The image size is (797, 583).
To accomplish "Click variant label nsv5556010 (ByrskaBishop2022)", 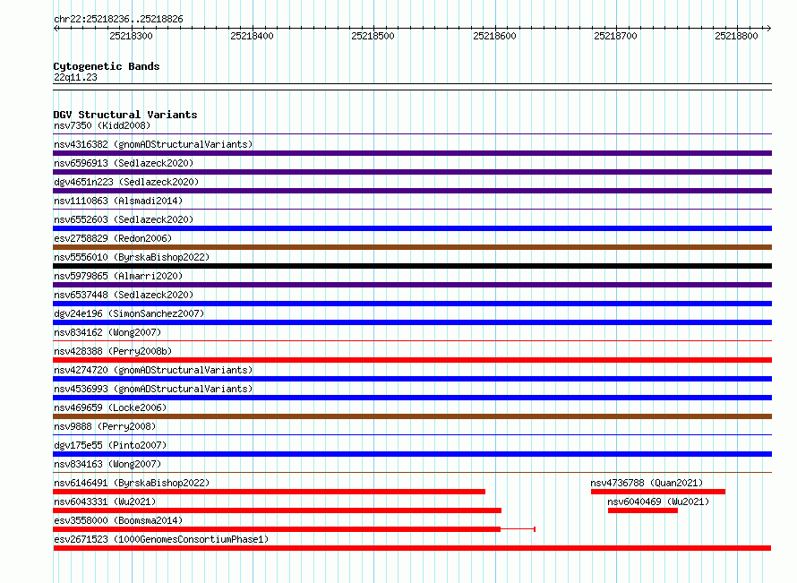I will [132, 257].
